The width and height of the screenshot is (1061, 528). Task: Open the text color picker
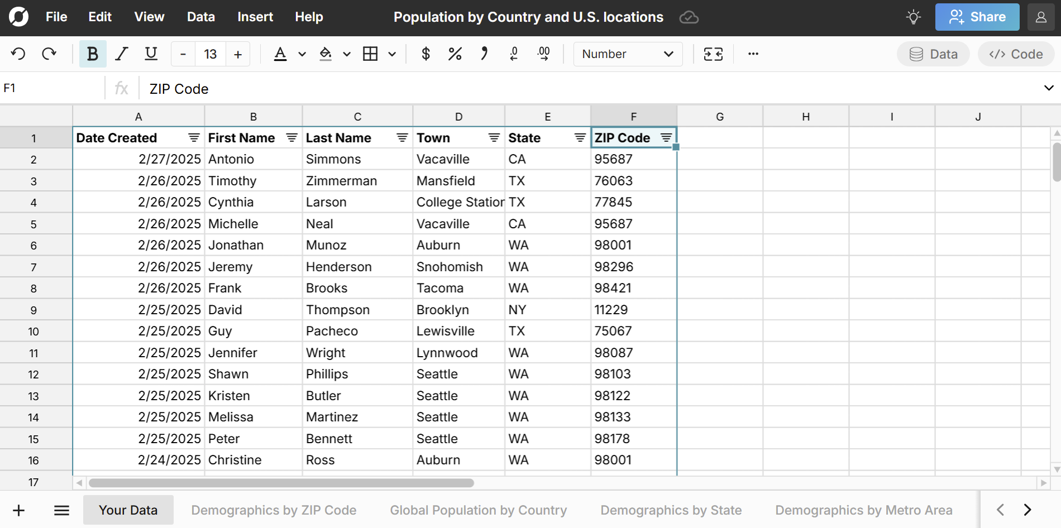(x=280, y=54)
